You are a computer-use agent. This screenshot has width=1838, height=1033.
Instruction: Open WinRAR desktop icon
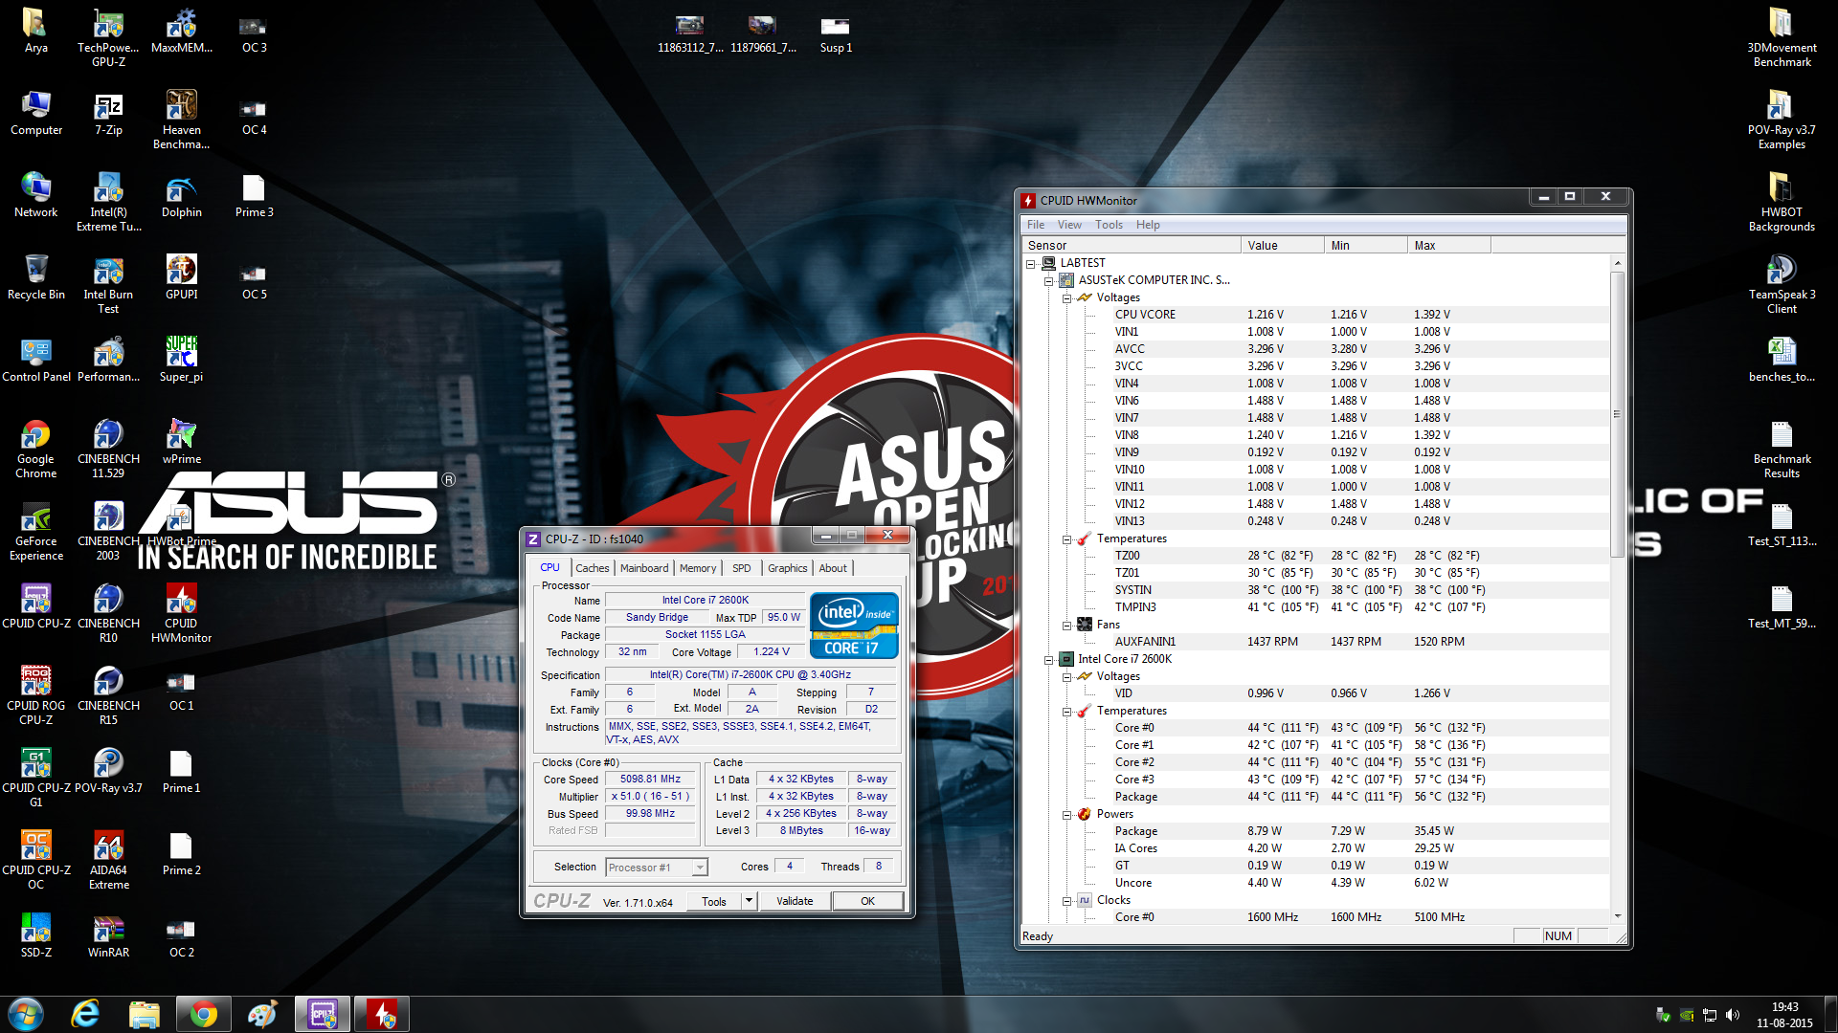pyautogui.click(x=108, y=935)
